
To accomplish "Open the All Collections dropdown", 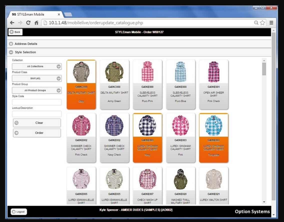I will [x=37, y=66].
